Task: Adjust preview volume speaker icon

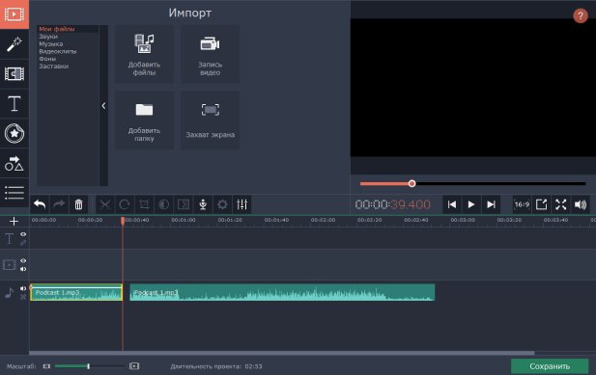Action: coord(581,204)
